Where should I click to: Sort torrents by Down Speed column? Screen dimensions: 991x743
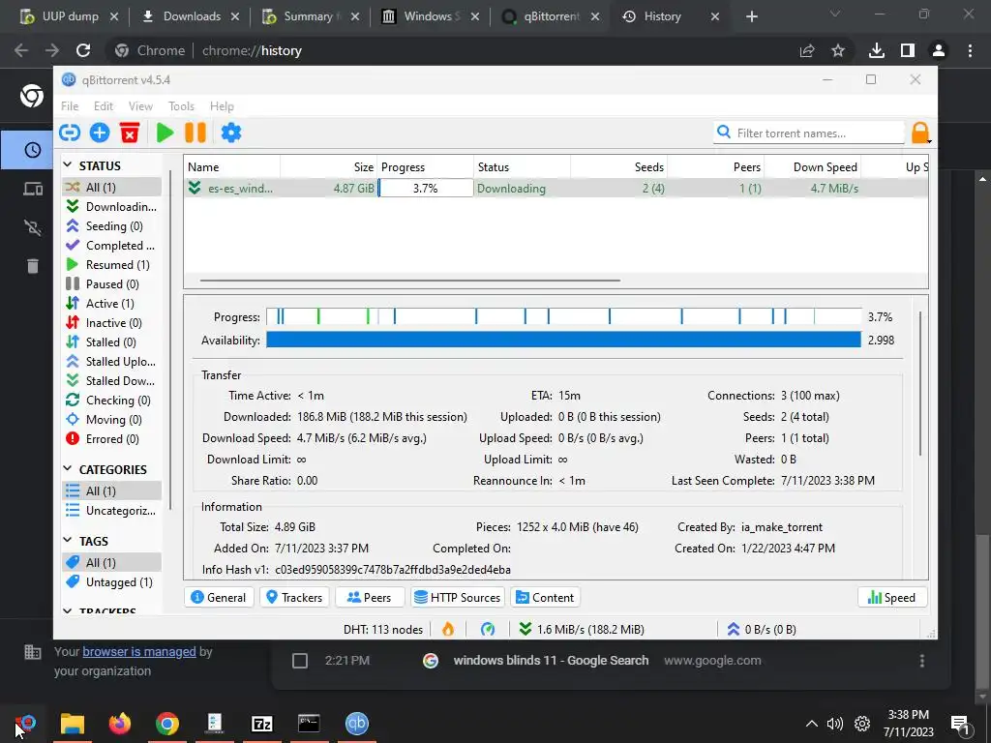pyautogui.click(x=812, y=166)
